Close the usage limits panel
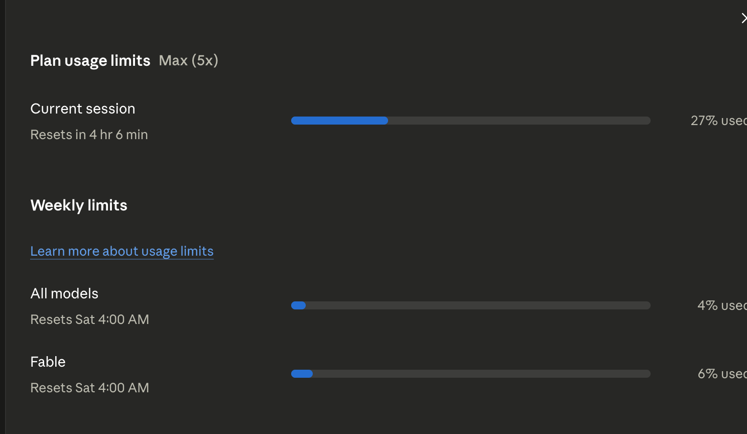Screen dimensions: 747x434 [x=744, y=18]
